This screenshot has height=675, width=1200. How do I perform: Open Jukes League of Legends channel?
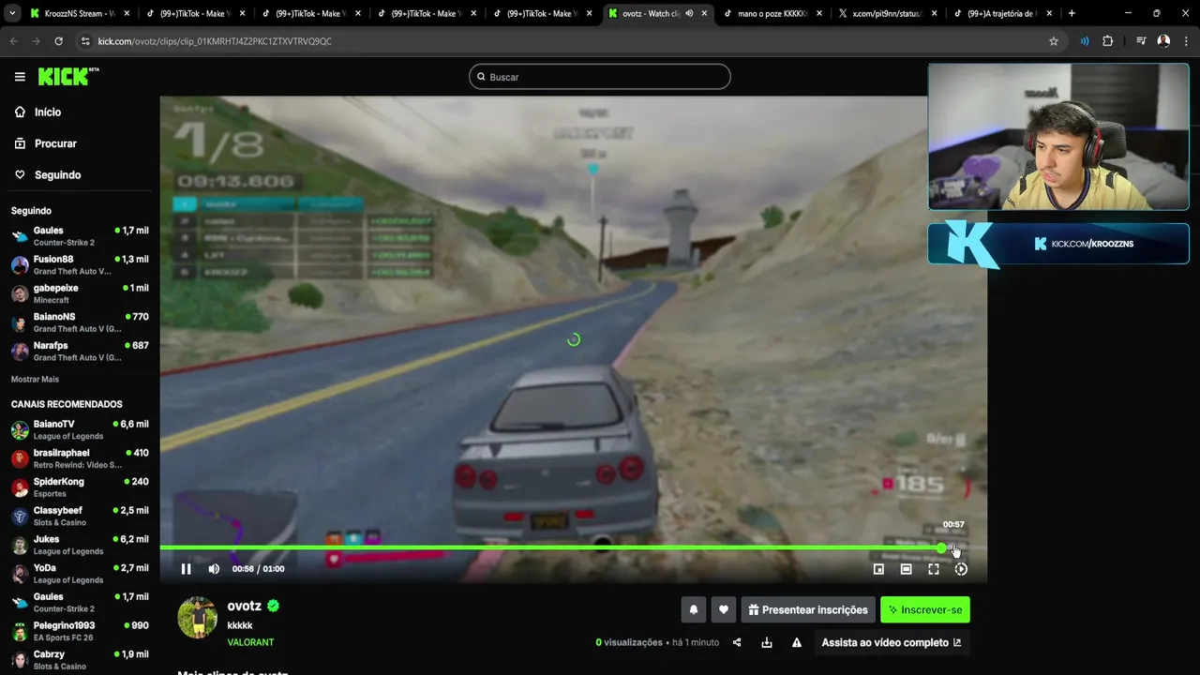tap(80, 545)
